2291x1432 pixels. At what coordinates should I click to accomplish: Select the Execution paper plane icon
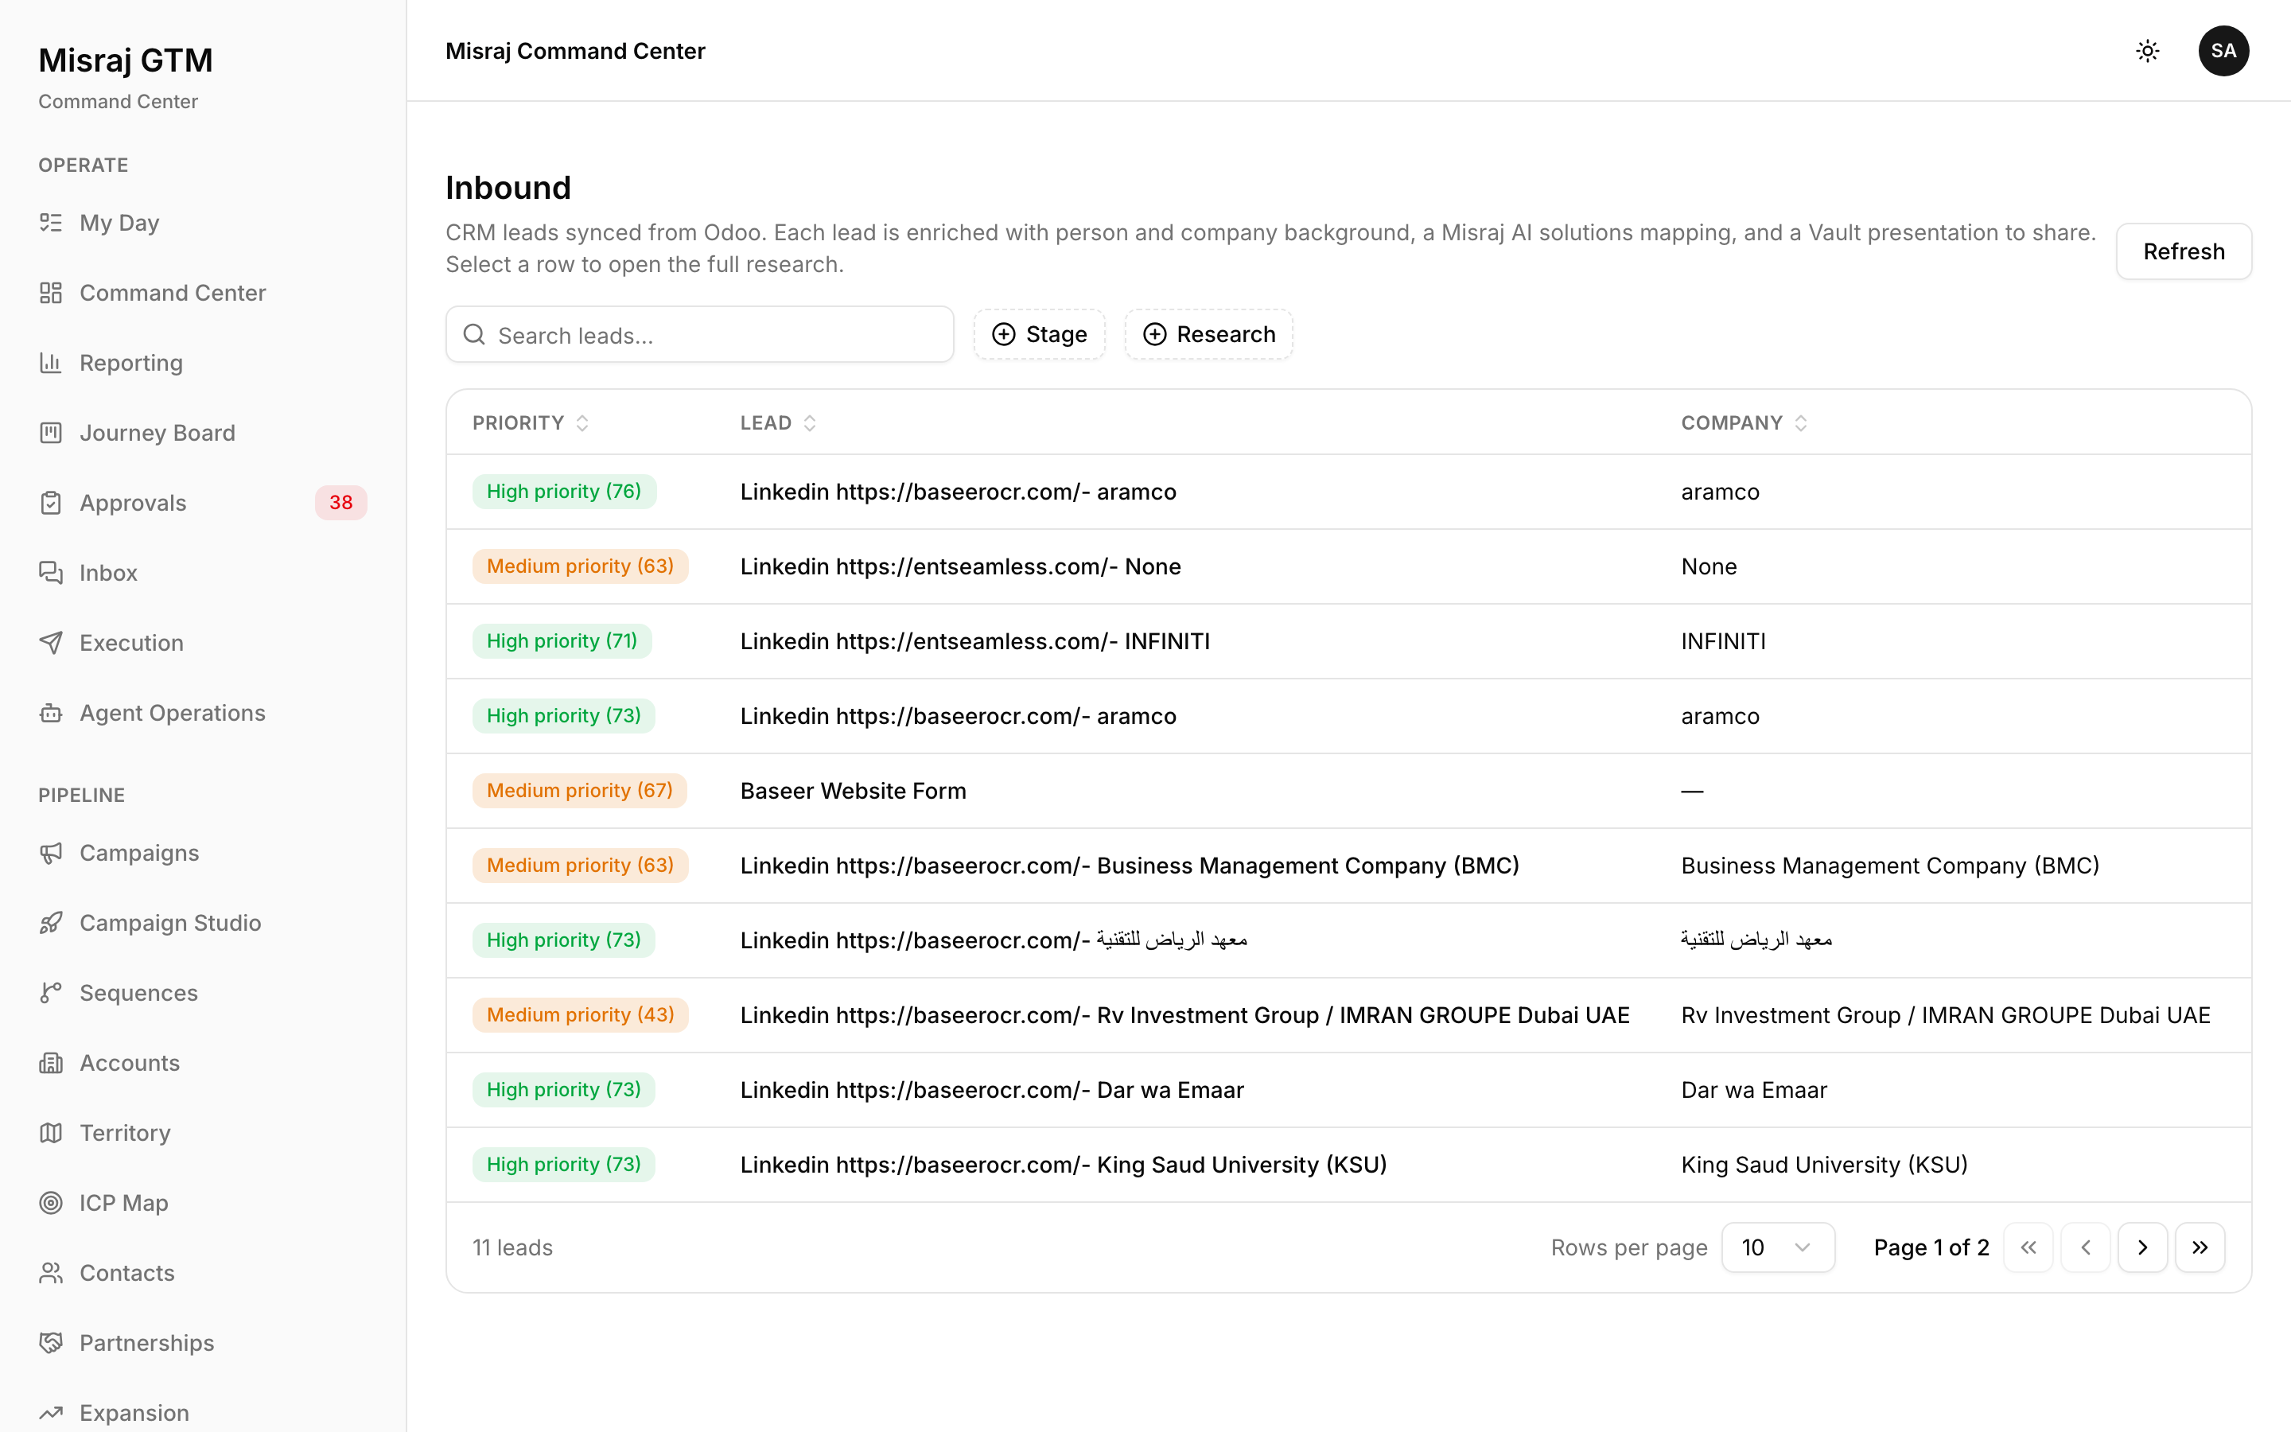51,643
